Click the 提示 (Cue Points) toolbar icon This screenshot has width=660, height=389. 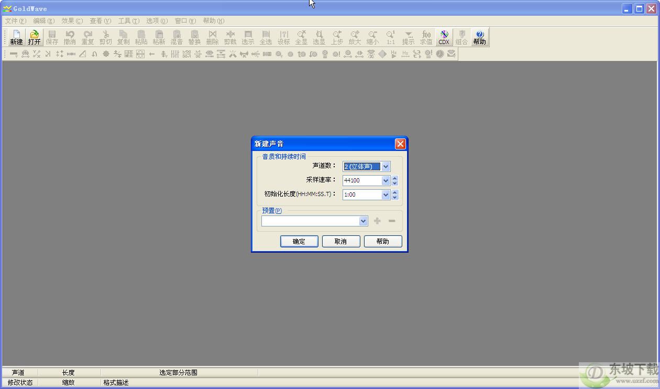(x=409, y=37)
